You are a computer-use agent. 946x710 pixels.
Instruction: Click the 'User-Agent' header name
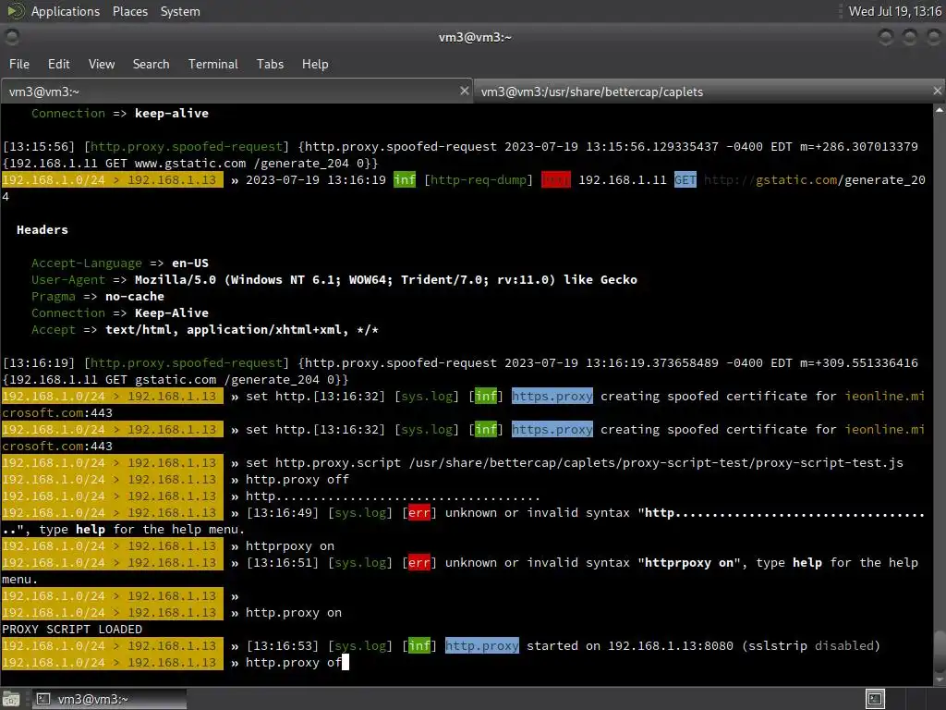(x=68, y=279)
